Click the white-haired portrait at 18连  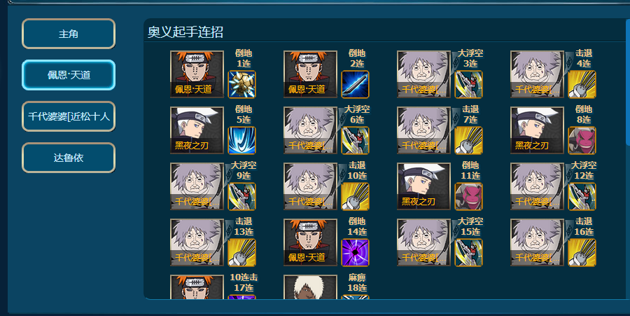[310, 287]
